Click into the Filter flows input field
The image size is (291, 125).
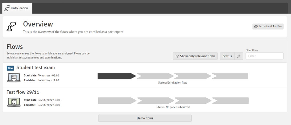[x=264, y=56]
